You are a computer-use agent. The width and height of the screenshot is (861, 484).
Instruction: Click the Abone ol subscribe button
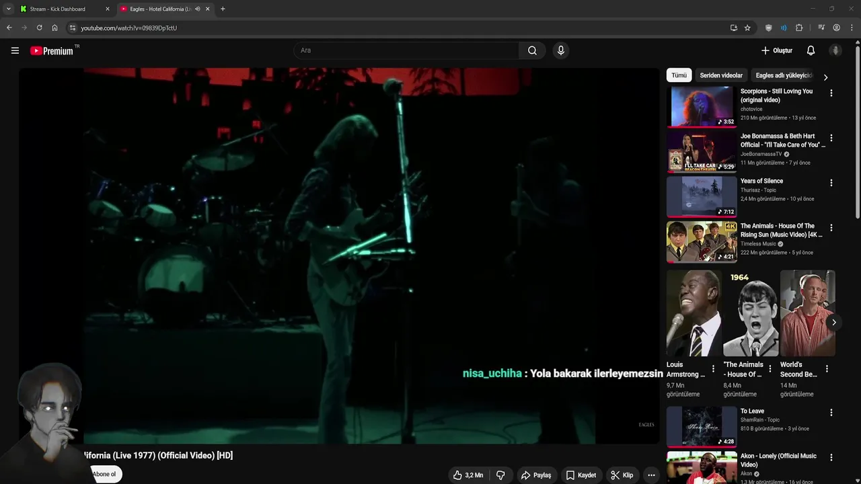[104, 474]
